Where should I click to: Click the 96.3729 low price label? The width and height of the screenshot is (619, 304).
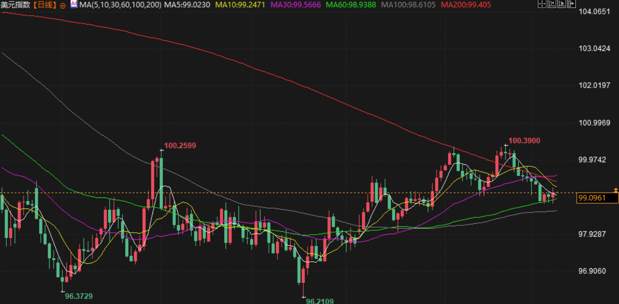pyautogui.click(x=79, y=296)
